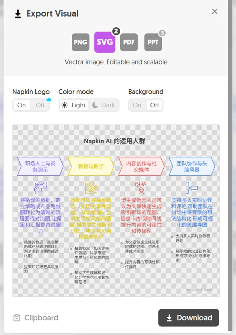
Task: Click the red 内容创作与社交媒体 arrow shape
Action: [x=141, y=166]
